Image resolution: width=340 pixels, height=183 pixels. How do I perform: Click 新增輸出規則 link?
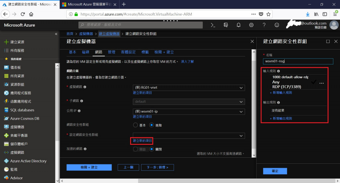click(281, 118)
